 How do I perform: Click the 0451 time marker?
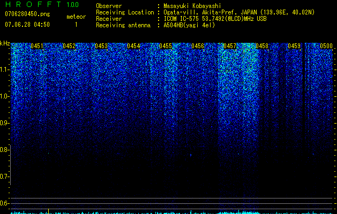(x=37, y=46)
